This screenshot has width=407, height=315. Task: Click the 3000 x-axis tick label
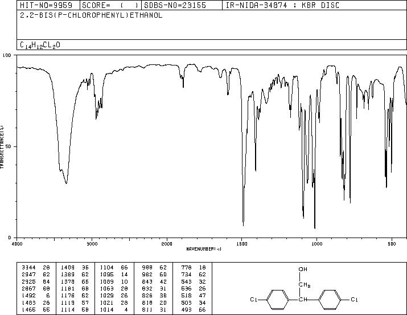(x=92, y=244)
